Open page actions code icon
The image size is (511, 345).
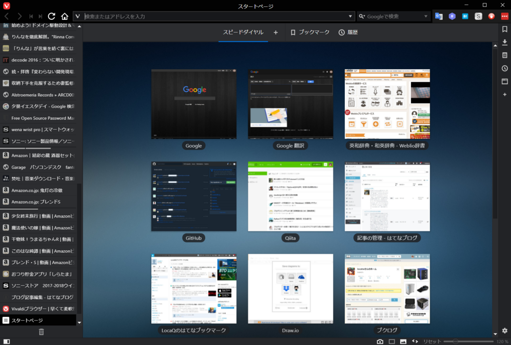pyautogui.click(x=415, y=342)
